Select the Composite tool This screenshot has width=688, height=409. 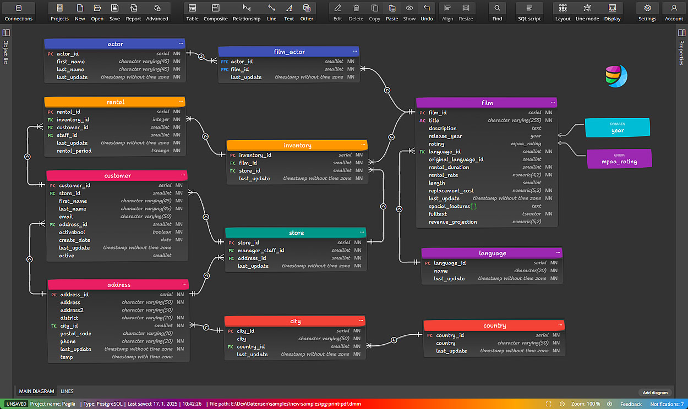click(x=215, y=12)
